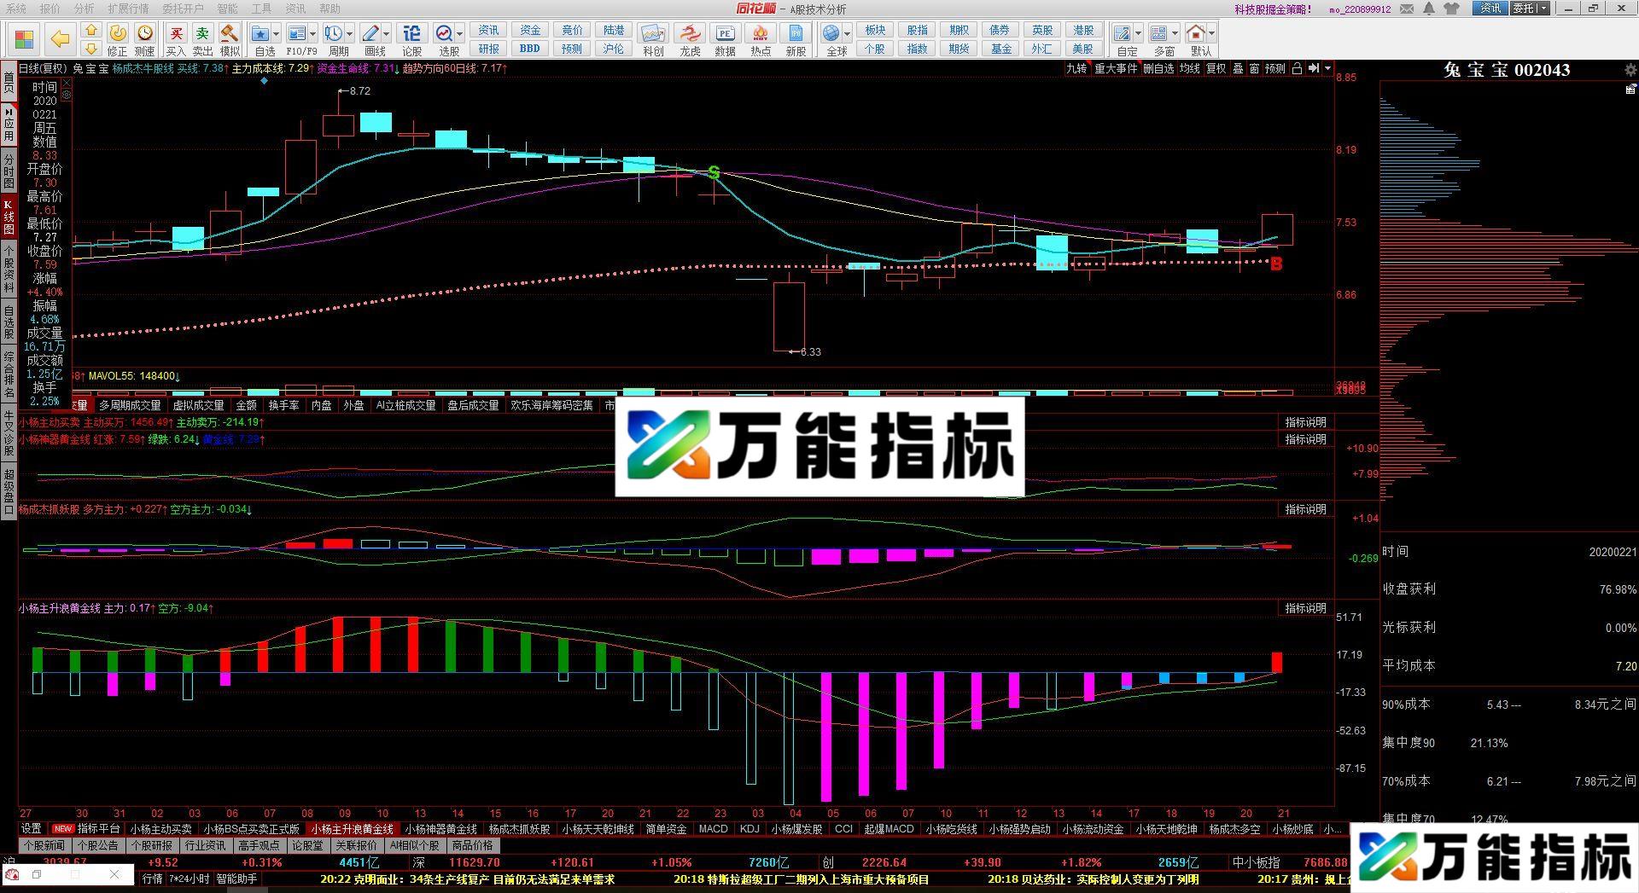The image size is (1639, 893).
Task: Click the 指标说明 indicator description link
Action: pos(1304,420)
